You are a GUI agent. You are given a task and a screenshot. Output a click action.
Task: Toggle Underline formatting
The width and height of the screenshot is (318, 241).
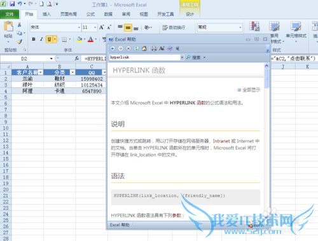(x=49, y=39)
